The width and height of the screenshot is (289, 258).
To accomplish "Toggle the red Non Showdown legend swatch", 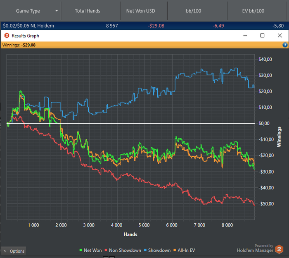I will click(106, 250).
